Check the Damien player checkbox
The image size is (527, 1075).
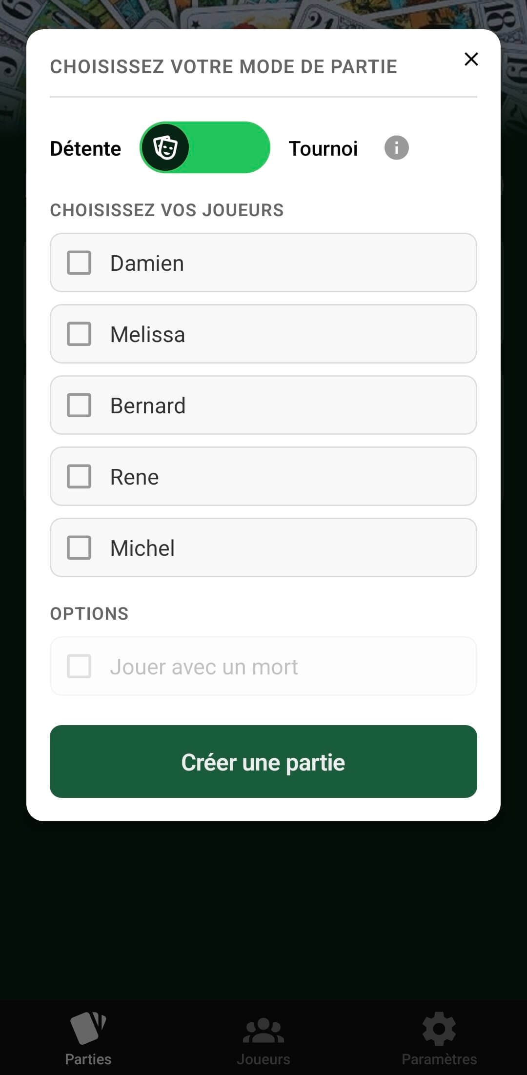coord(79,263)
